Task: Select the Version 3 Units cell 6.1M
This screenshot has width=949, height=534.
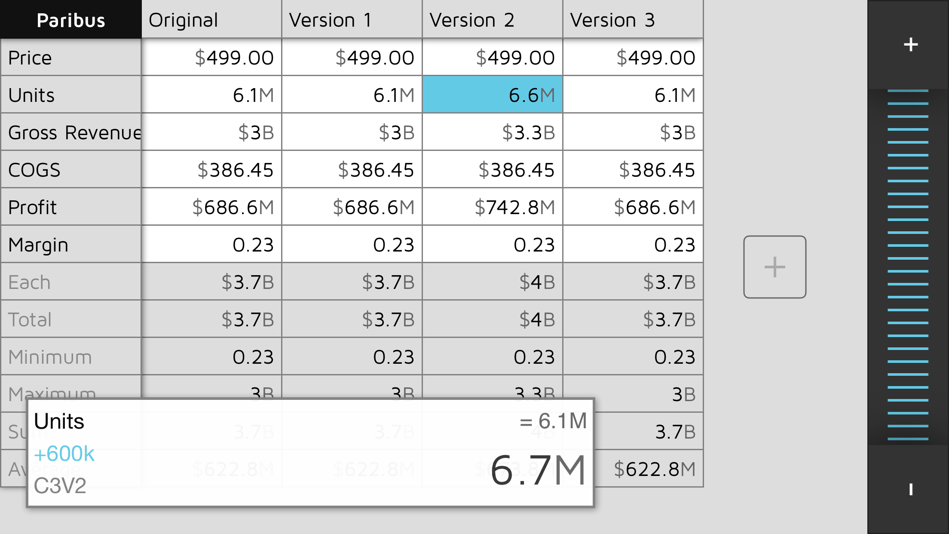Action: (633, 95)
